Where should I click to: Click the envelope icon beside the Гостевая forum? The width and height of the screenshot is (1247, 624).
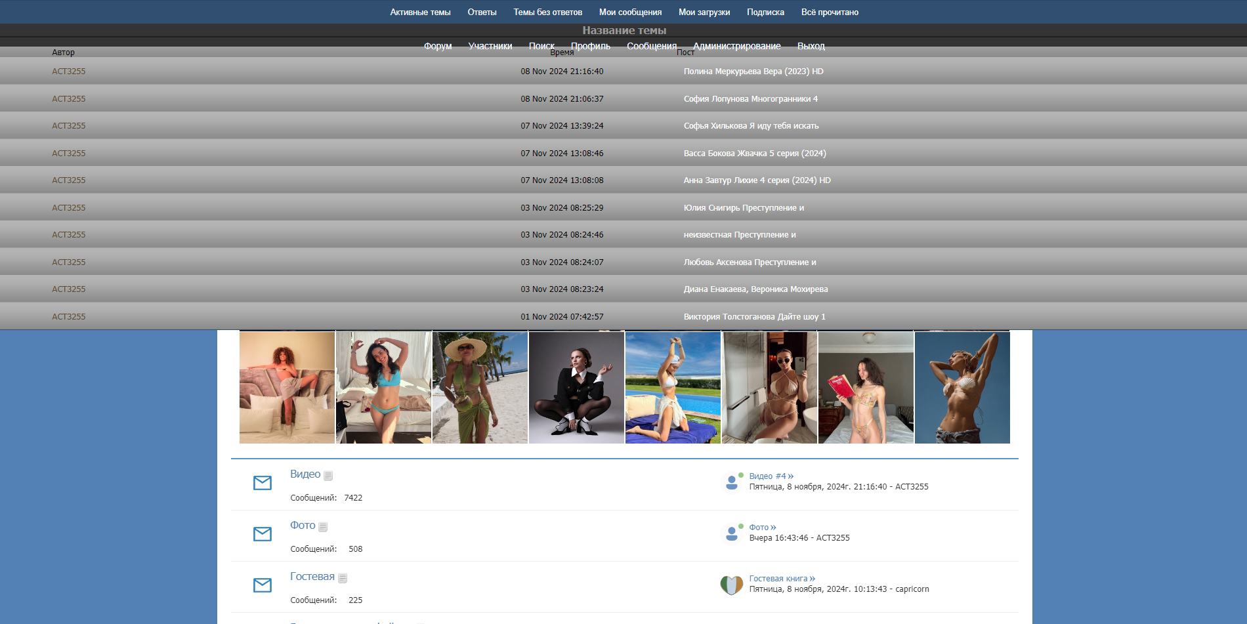click(262, 585)
